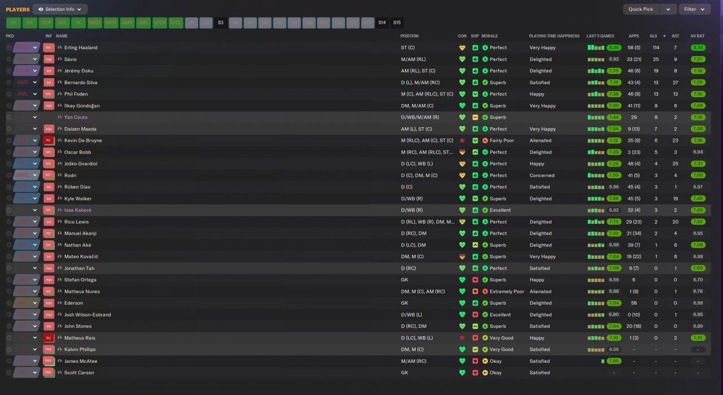Click the person icon beside Phil Foden

pyautogui.click(x=60, y=94)
